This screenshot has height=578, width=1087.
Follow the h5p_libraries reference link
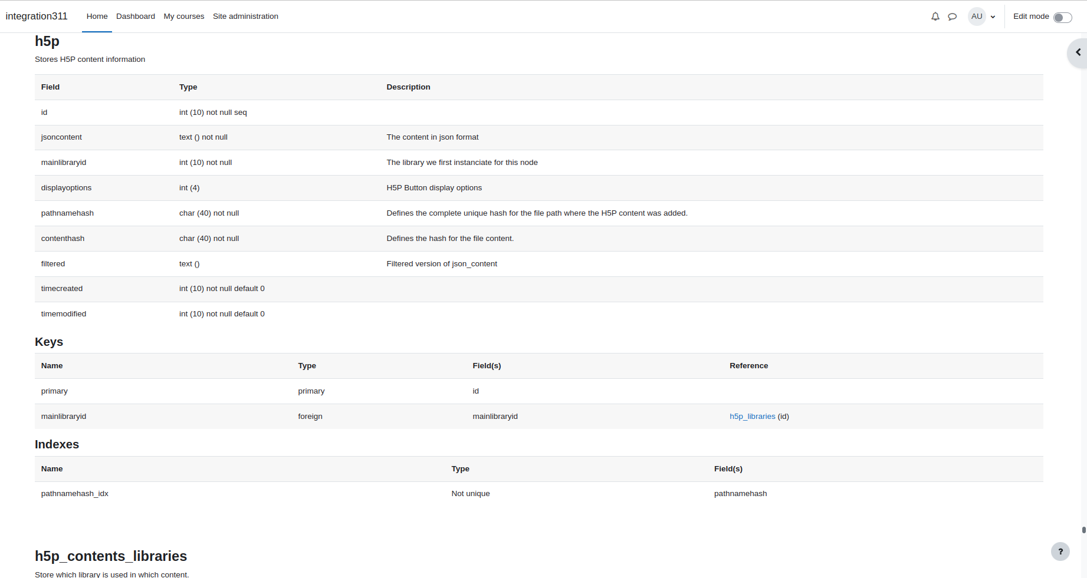753,417
